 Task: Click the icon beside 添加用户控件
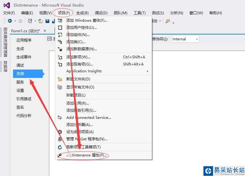point(60,28)
